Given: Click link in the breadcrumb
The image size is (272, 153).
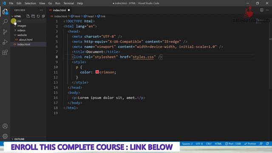Looking at the screenshot, I should (x=103, y=16).
